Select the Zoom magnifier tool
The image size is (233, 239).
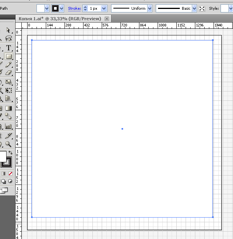pos(8,144)
